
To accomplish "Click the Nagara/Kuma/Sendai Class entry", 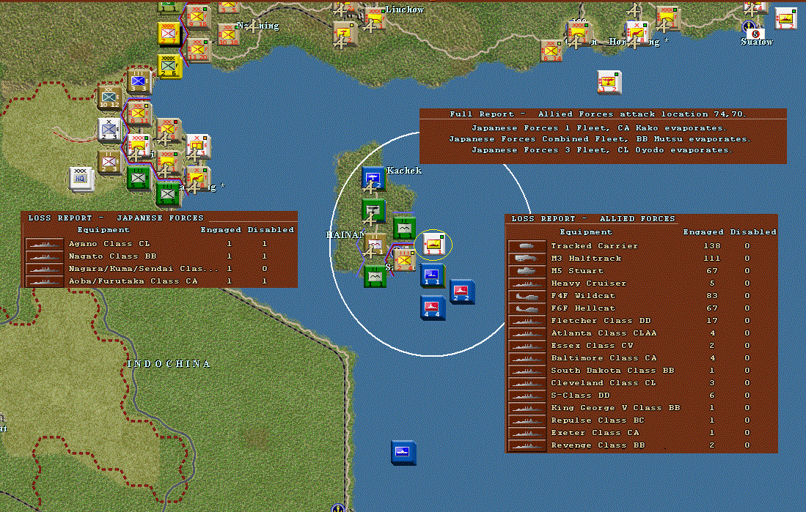I will pos(144,269).
